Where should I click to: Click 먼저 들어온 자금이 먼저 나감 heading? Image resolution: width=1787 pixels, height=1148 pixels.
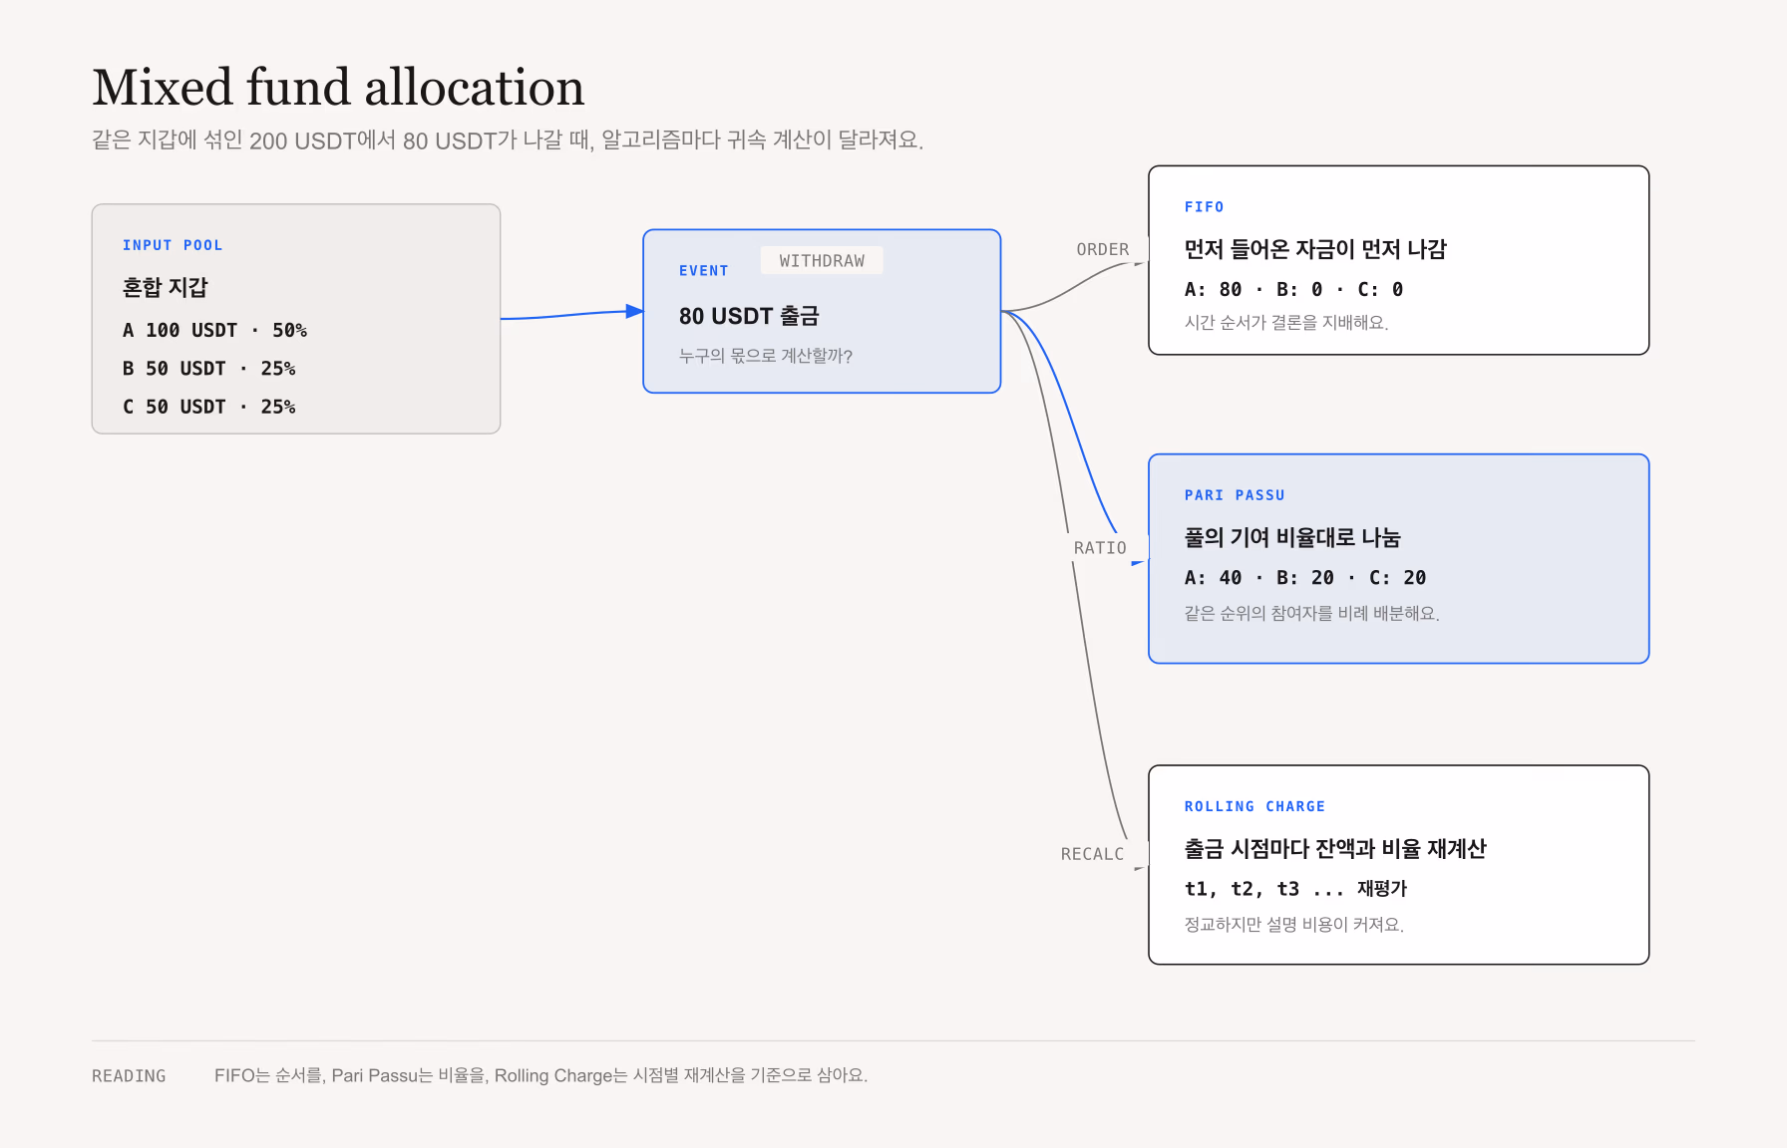coord(1315,249)
